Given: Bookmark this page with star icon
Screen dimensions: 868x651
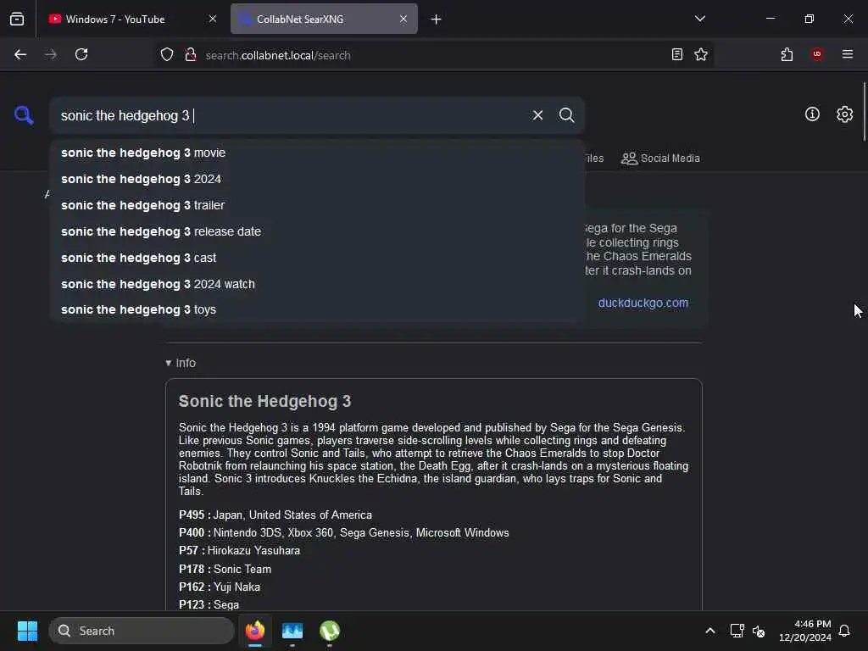Looking at the screenshot, I should [701, 54].
